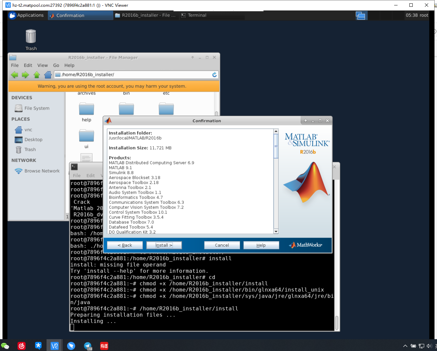Open WeChat from Windows taskbar
This screenshot has height=351, width=437.
(x=5, y=346)
